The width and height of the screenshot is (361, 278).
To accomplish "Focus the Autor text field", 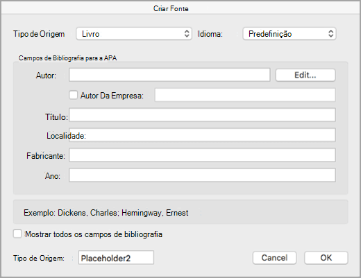I will [x=169, y=75].
